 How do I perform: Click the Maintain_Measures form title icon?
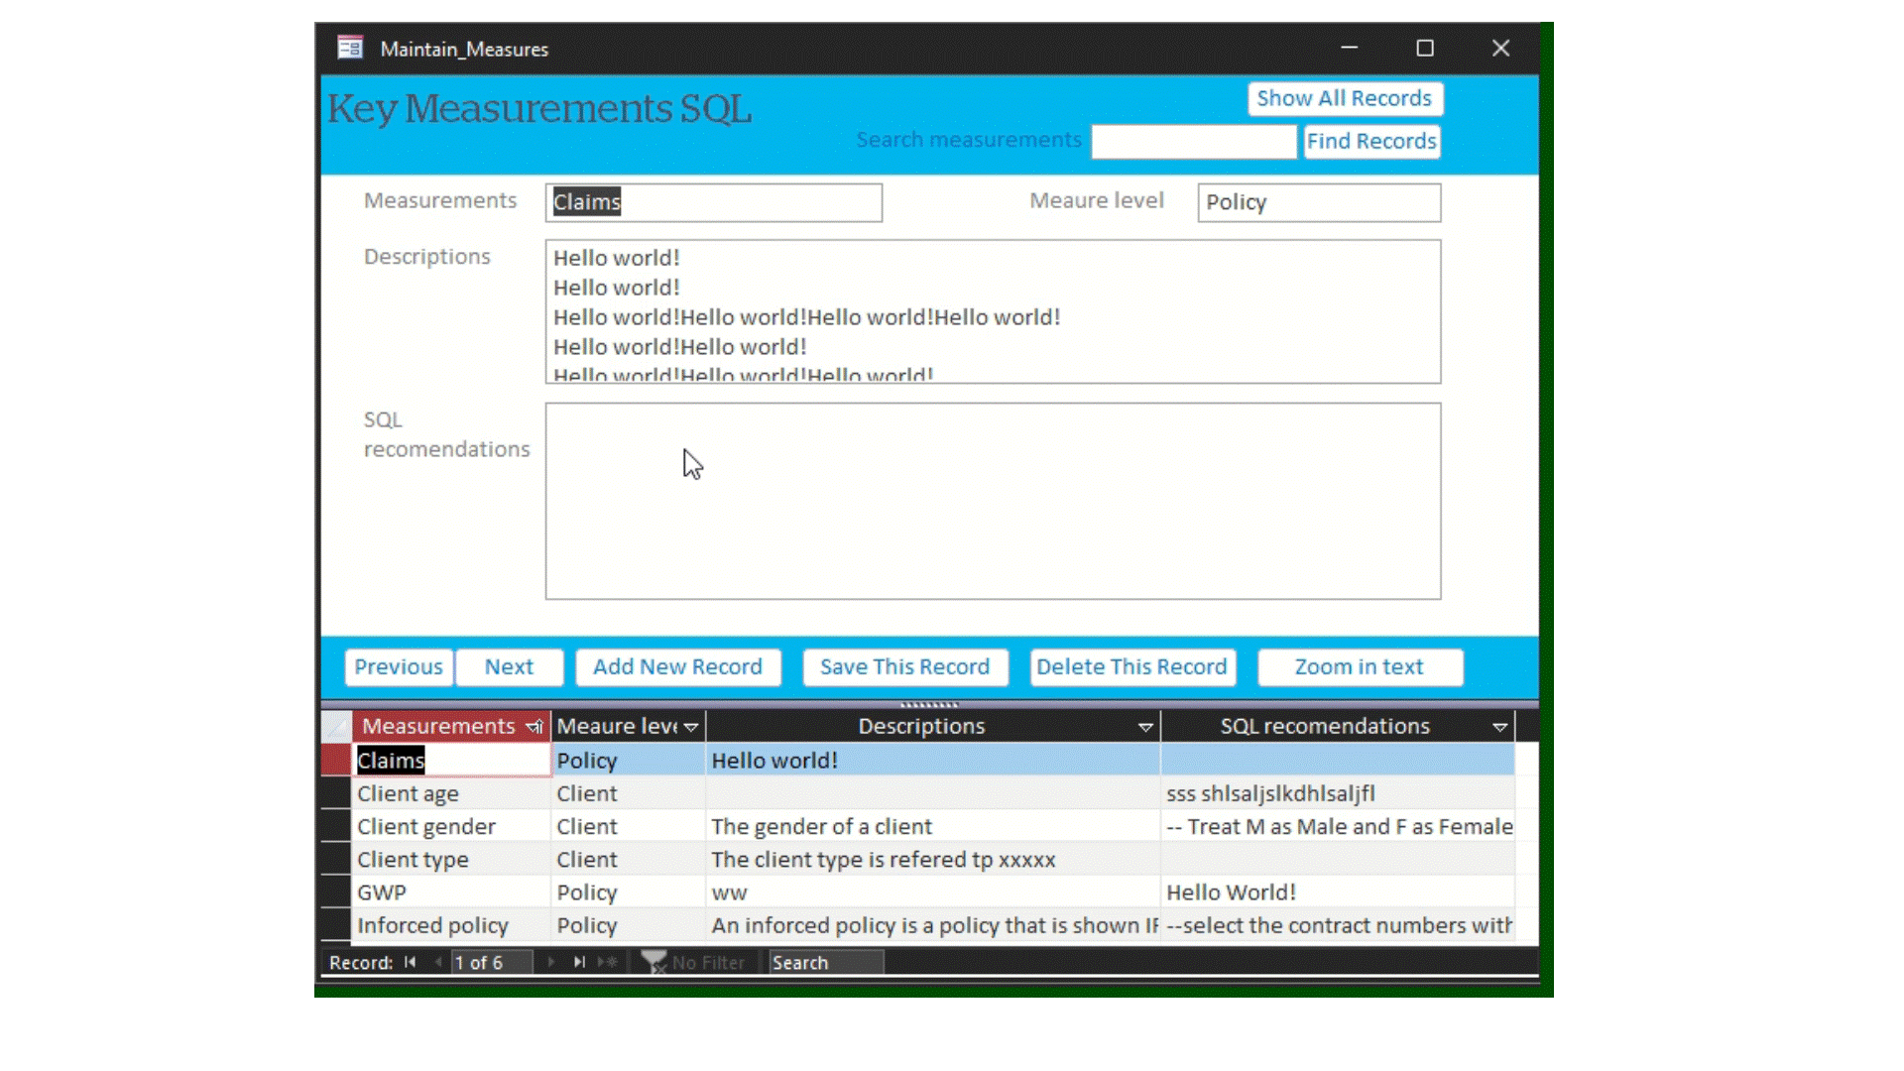[350, 49]
